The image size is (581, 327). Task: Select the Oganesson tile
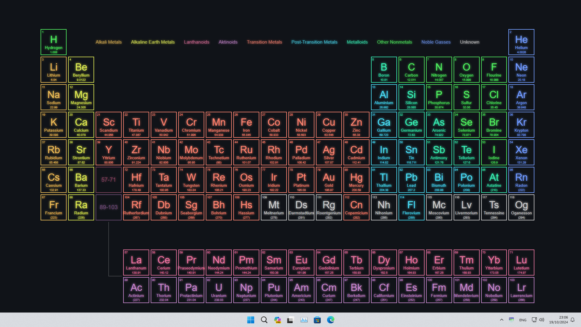click(521, 207)
